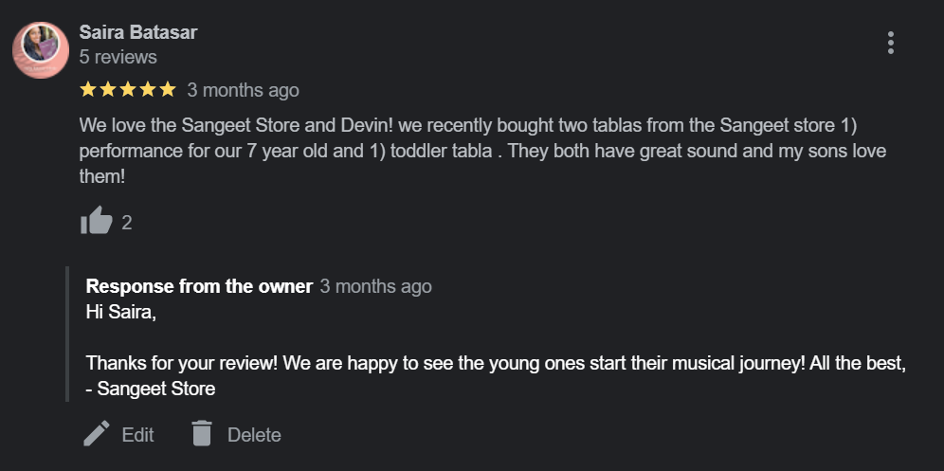Click the second star in the rating
The image size is (944, 471).
coord(108,90)
